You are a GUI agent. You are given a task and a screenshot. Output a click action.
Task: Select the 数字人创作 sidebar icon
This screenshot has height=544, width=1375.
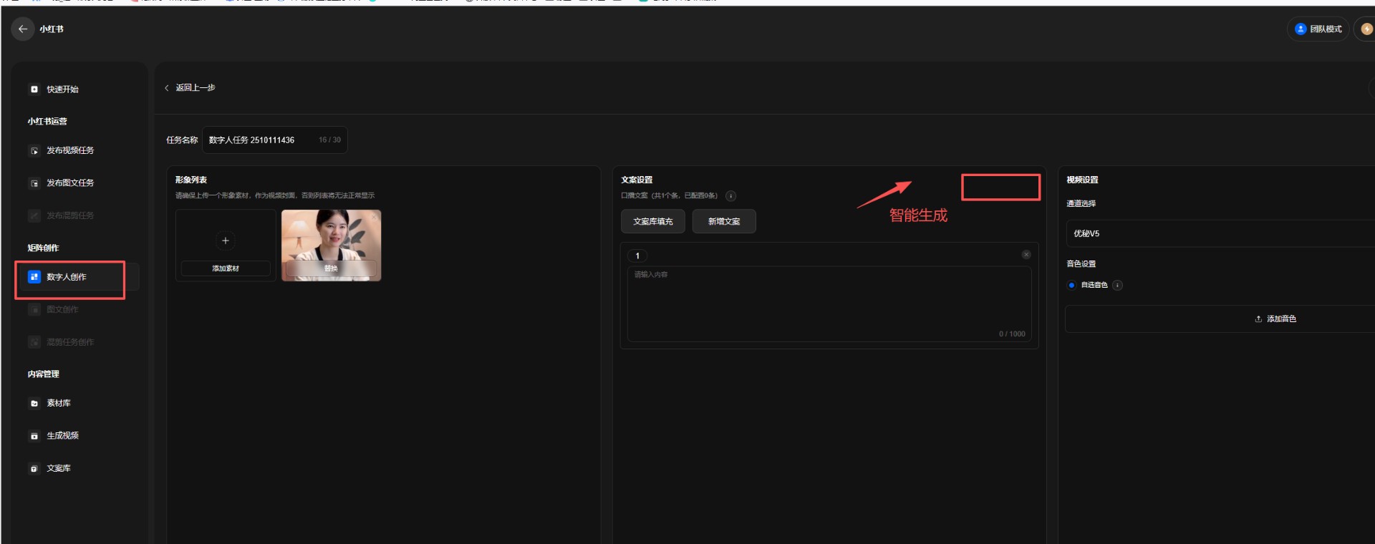coord(34,277)
